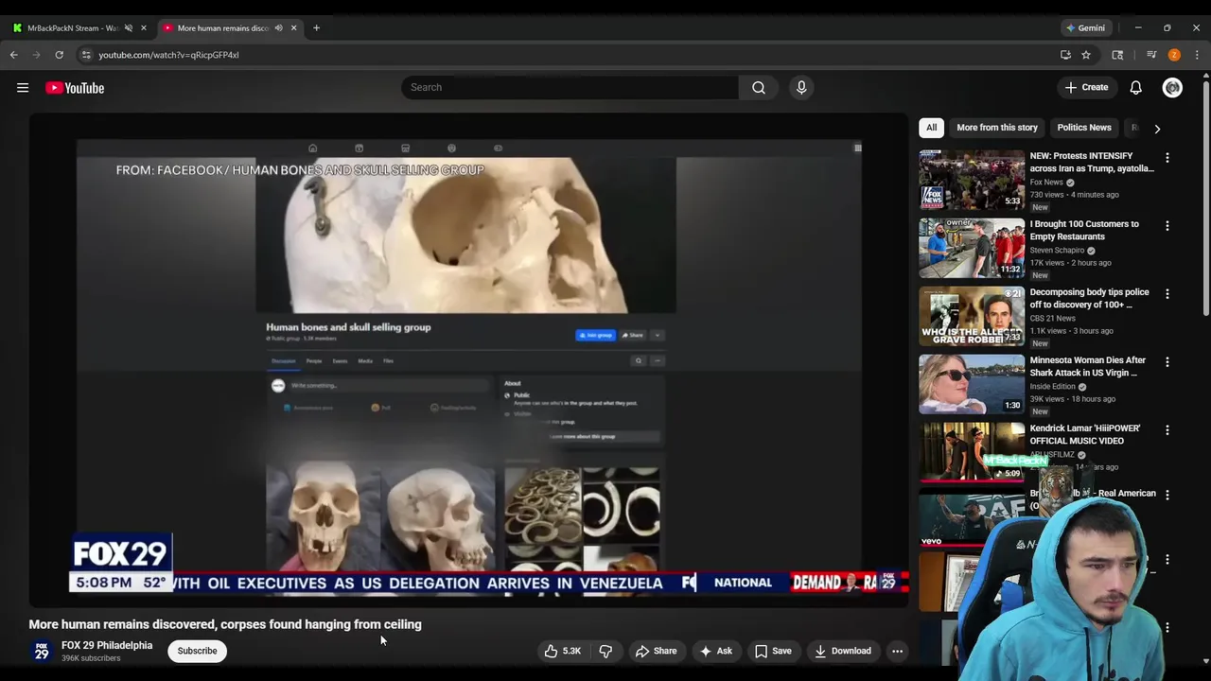Open the YouTube notifications bell

click(1135, 87)
